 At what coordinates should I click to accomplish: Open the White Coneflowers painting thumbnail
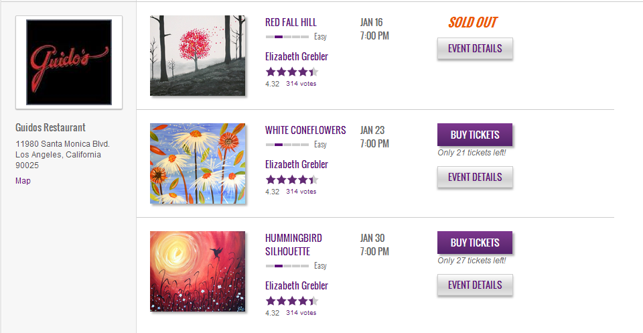pyautogui.click(x=198, y=163)
